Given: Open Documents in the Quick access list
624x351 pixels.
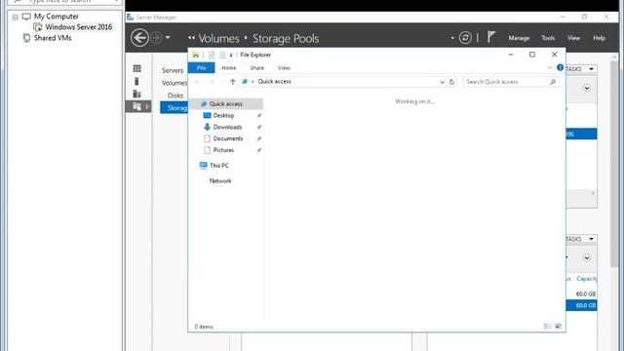Looking at the screenshot, I should [227, 138].
